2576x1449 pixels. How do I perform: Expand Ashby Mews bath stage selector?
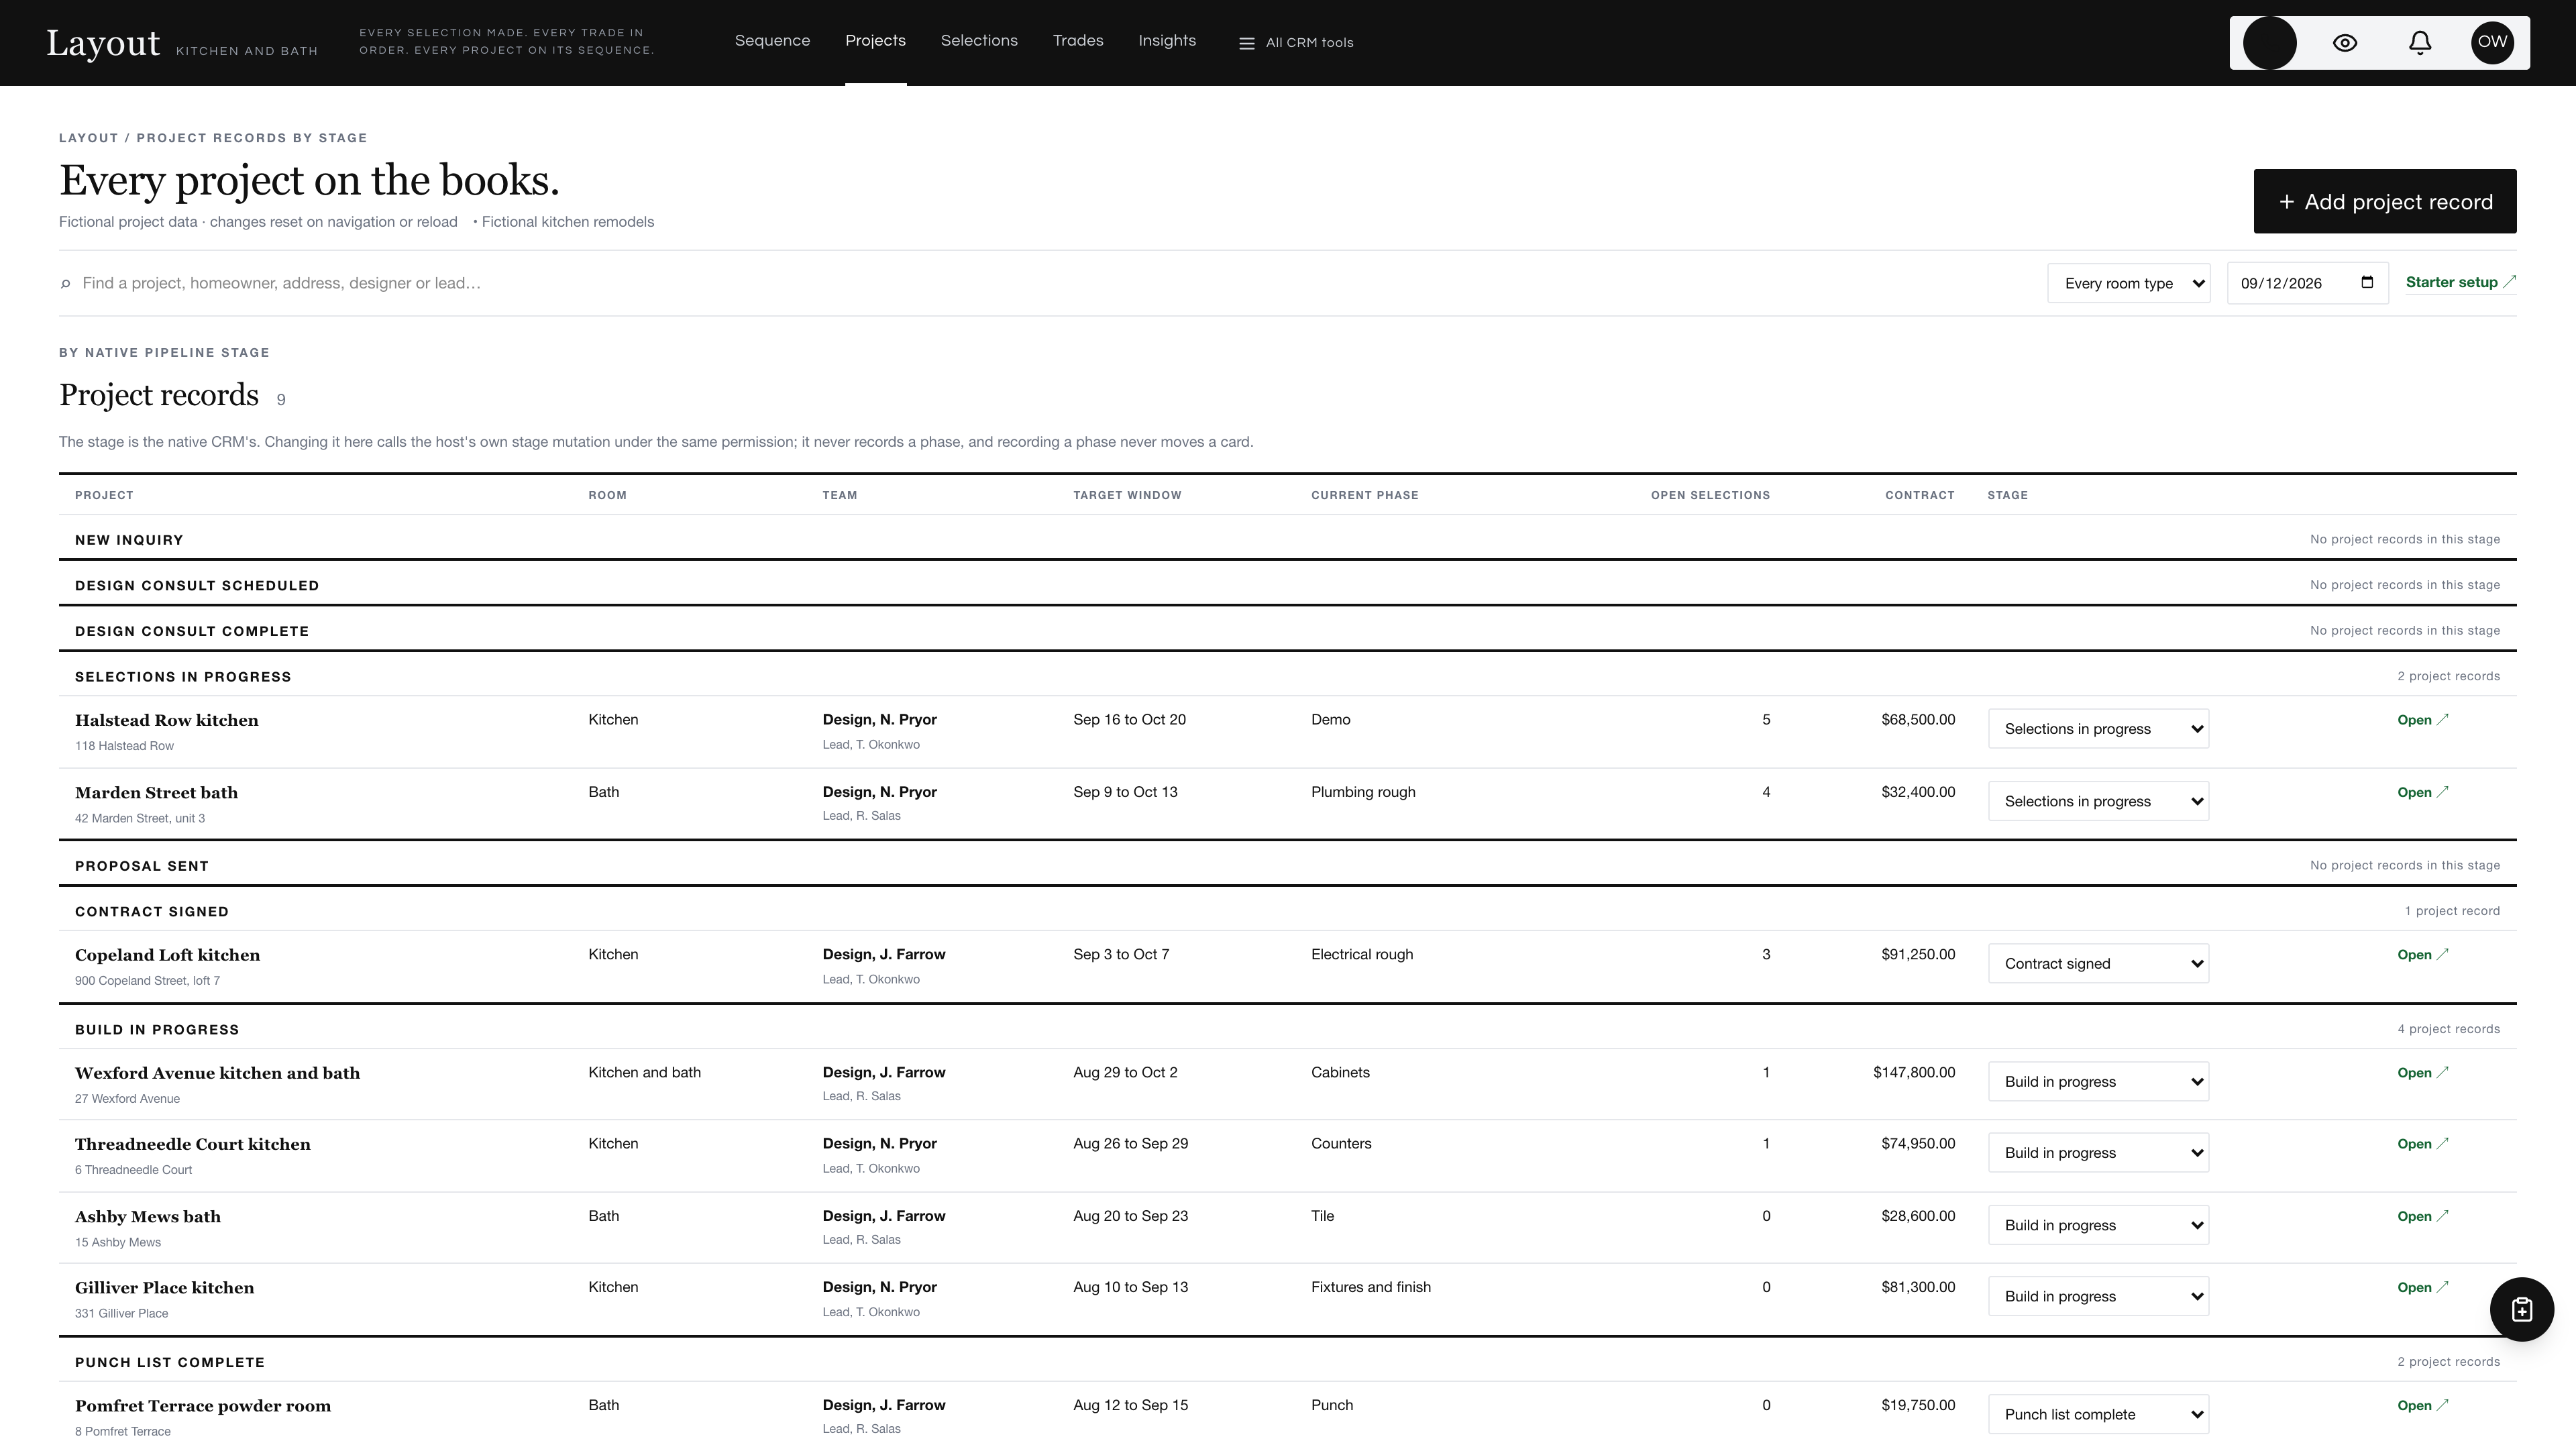[x=2098, y=1225]
